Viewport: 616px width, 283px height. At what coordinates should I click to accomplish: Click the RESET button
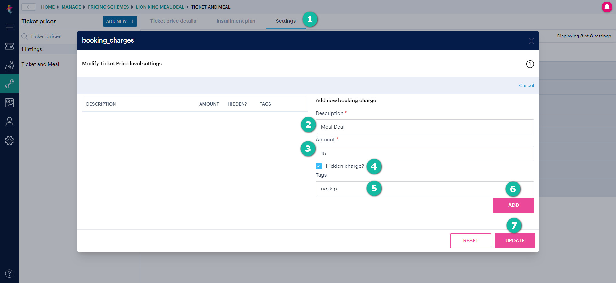(470, 241)
